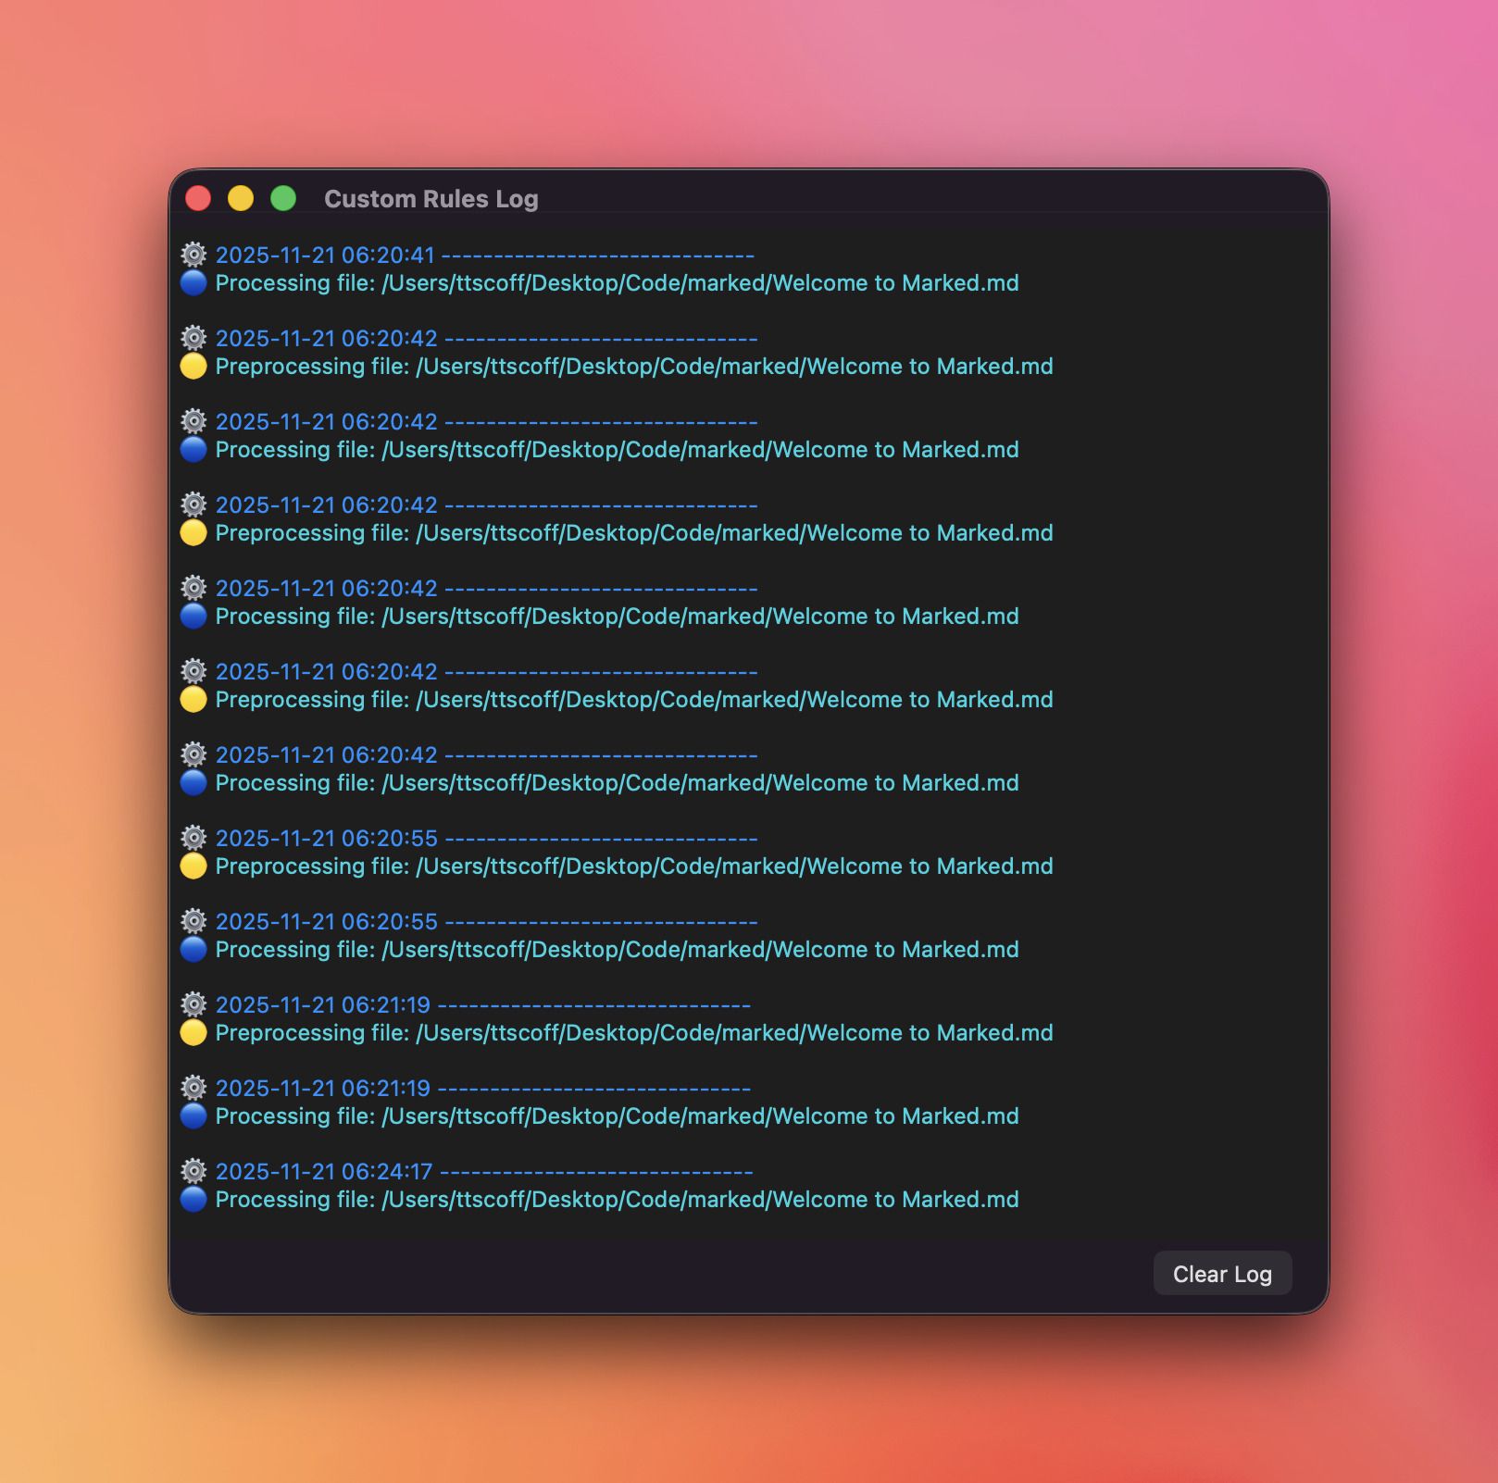Click the Custom Rules Log window title
Image resolution: width=1498 pixels, height=1483 pixels.
pos(431,199)
